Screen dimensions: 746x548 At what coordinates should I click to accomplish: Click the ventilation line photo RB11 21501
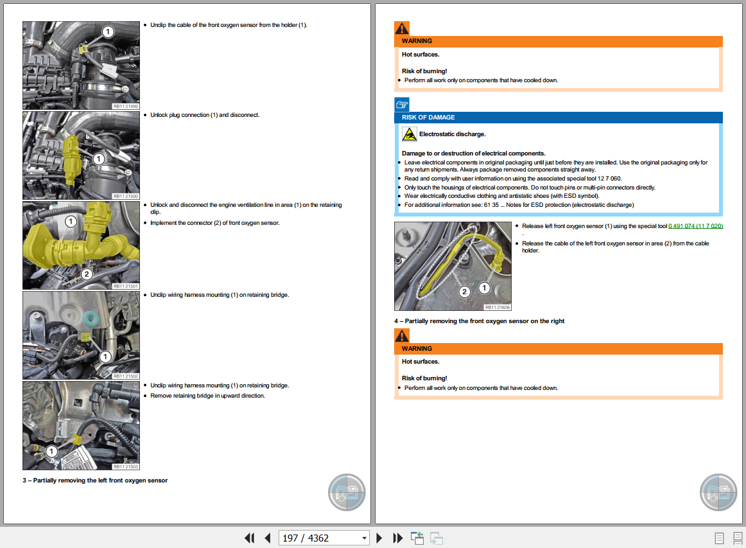pyautogui.click(x=82, y=245)
